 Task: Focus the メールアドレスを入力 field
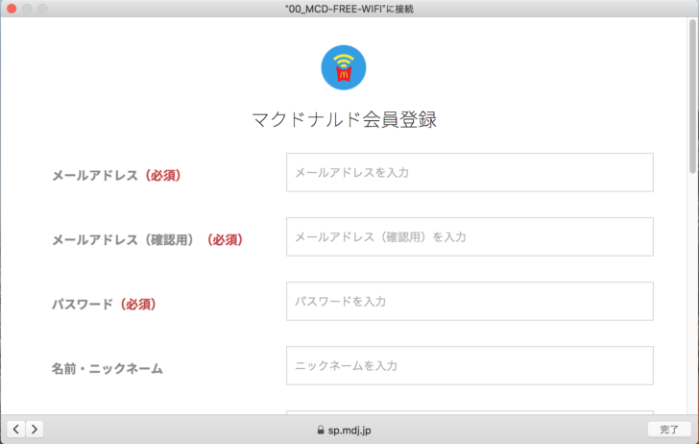[470, 172]
